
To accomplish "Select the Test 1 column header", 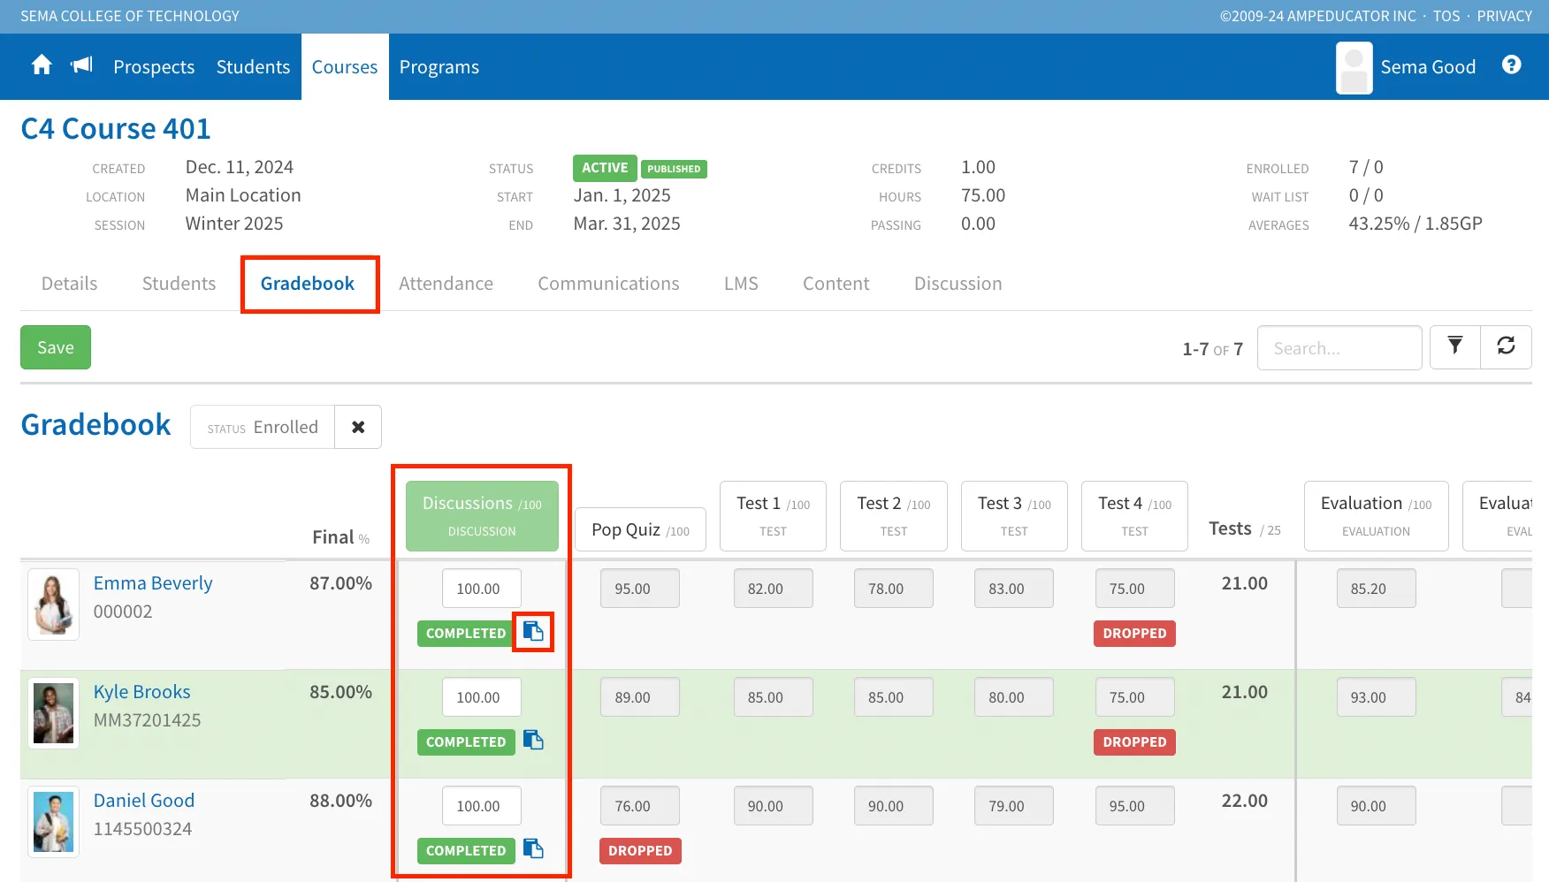I will click(x=773, y=516).
